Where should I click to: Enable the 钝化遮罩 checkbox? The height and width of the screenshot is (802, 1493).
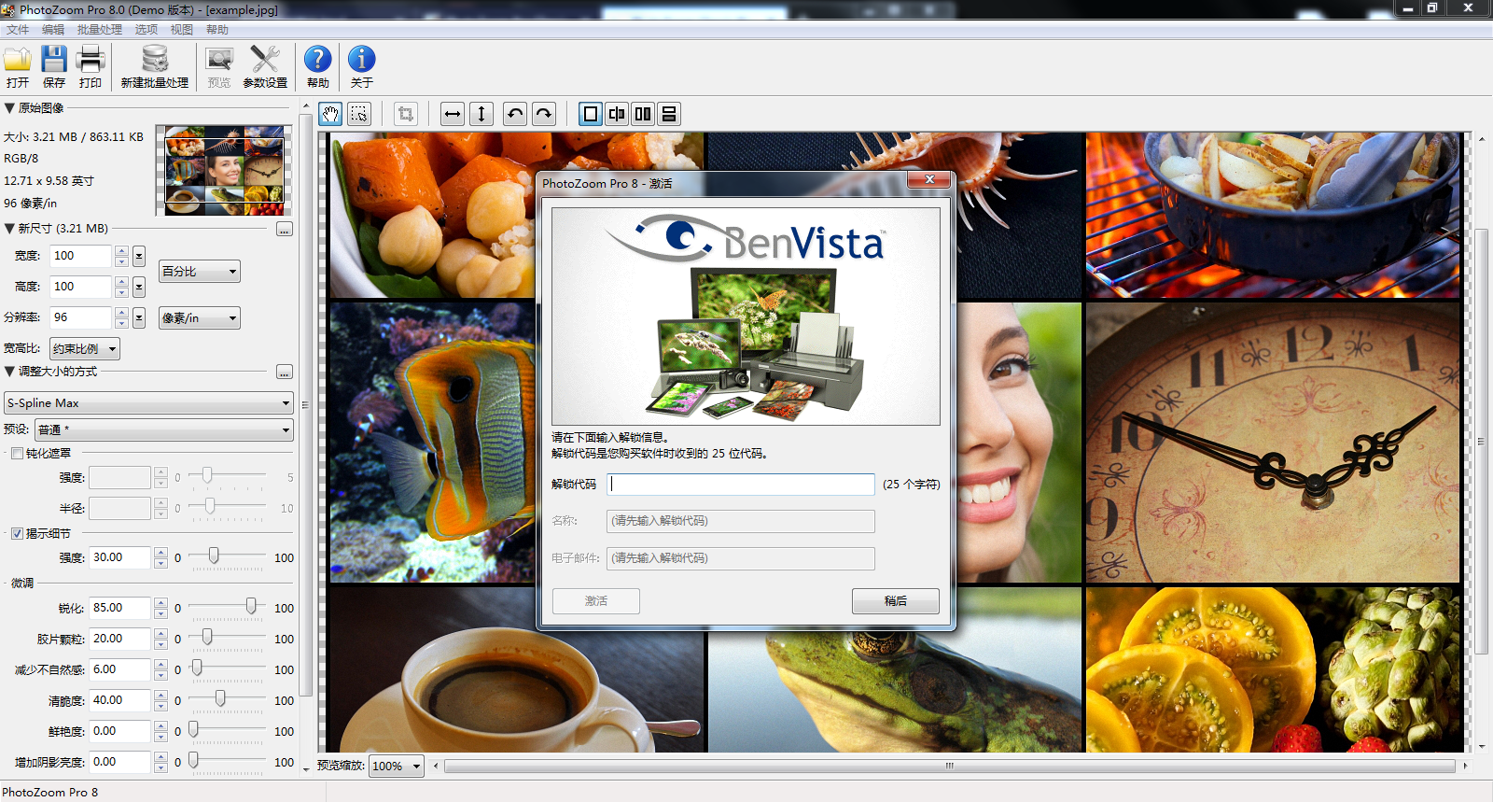(x=17, y=454)
